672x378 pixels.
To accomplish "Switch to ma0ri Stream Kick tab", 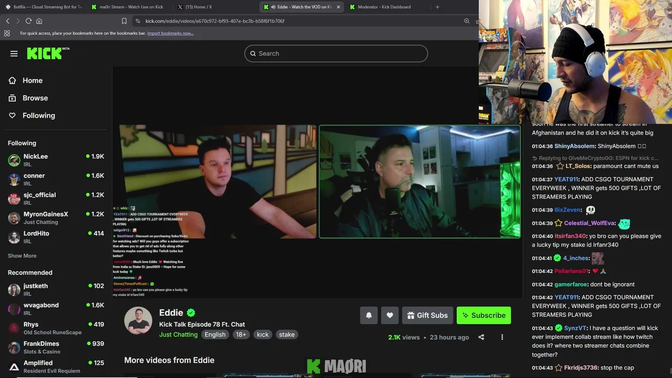I will [129, 7].
